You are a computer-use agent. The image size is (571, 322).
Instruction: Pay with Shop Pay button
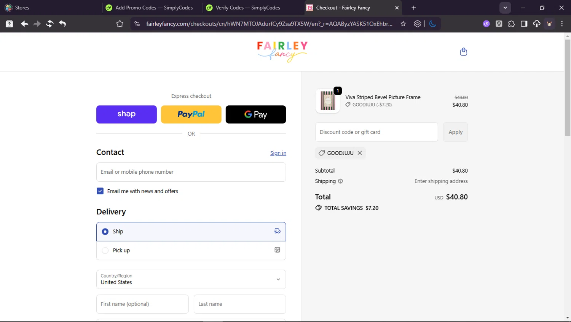[x=126, y=114]
